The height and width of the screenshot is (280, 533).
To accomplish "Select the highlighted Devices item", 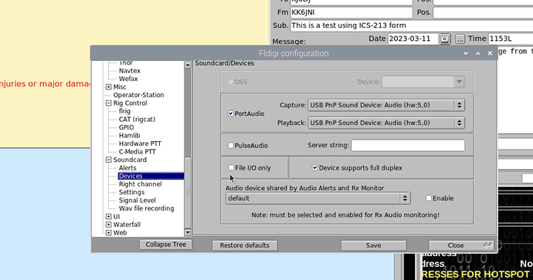I will [151, 176].
